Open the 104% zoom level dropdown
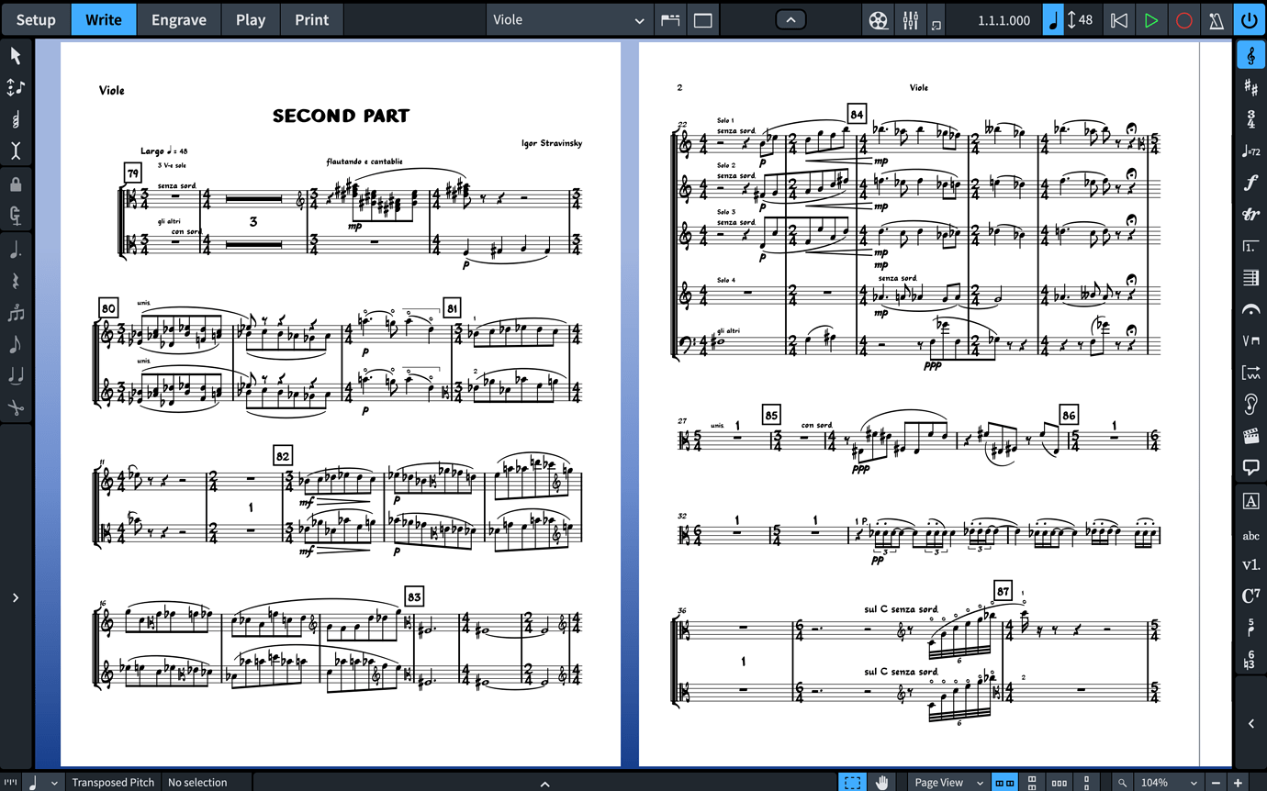This screenshot has width=1267, height=791. click(x=1169, y=782)
